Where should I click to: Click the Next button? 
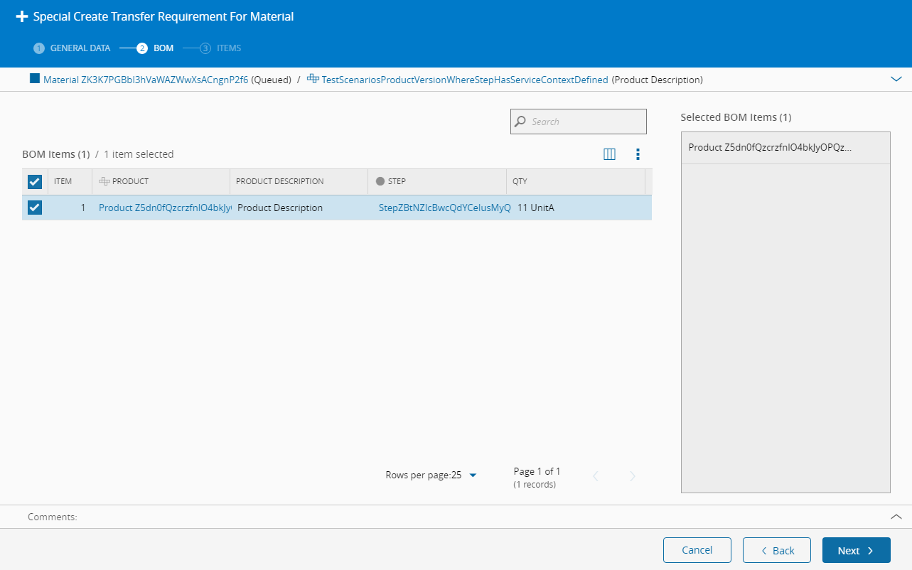[x=856, y=550]
